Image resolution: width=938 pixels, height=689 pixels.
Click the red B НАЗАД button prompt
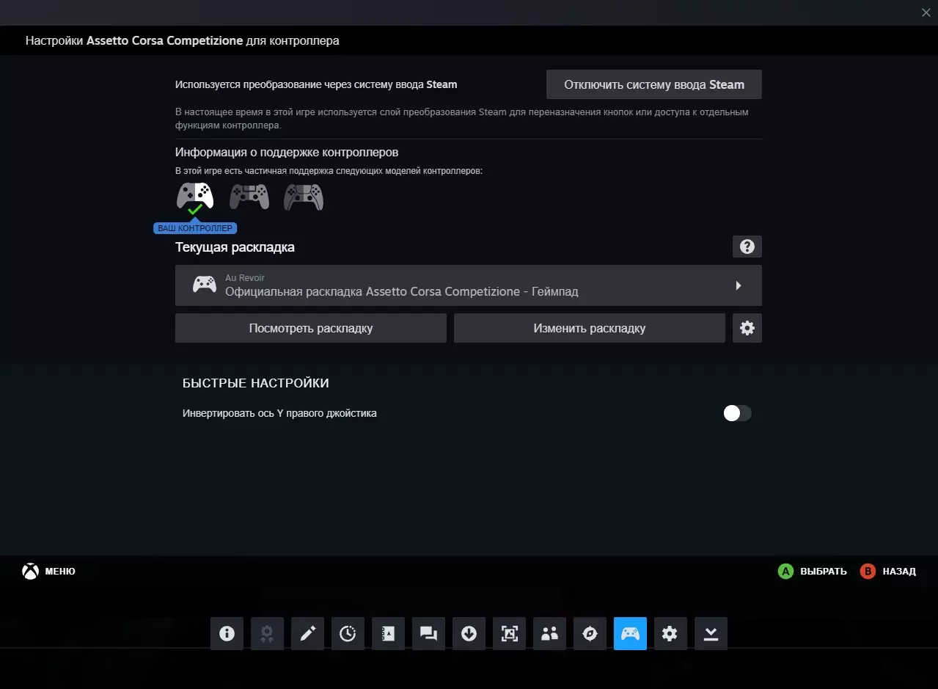click(x=888, y=571)
